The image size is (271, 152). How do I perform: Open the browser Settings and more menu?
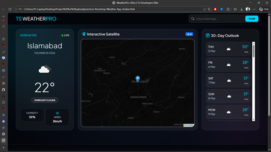coord(254,9)
